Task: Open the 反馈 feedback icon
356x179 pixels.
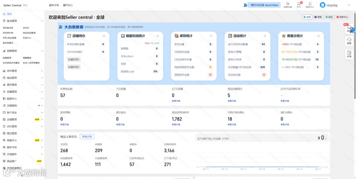Action: click(349, 53)
